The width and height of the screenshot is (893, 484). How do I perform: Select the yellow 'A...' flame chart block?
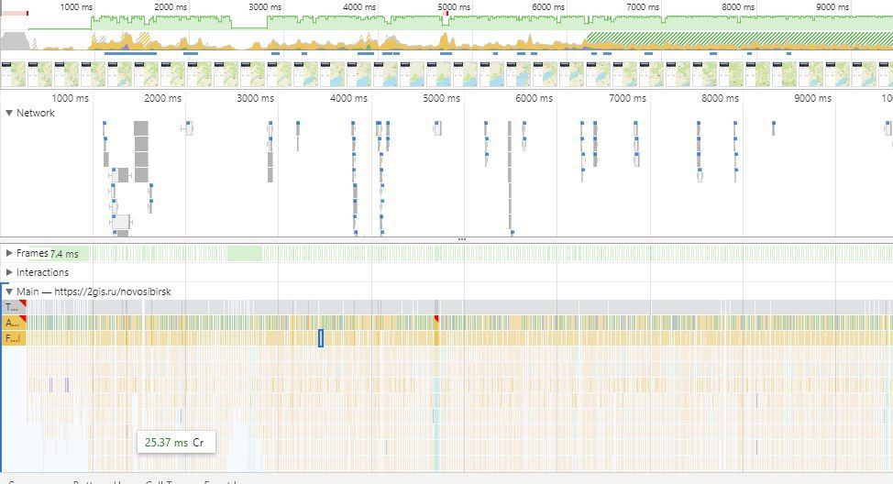[15, 323]
